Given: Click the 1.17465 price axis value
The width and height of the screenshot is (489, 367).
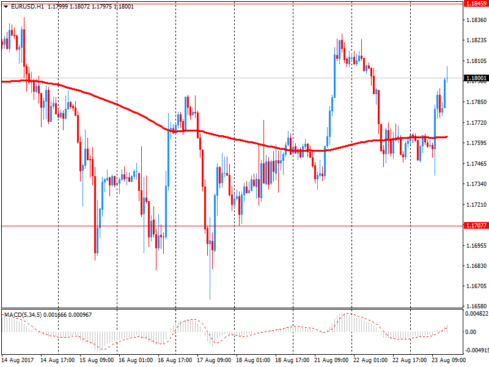Looking at the screenshot, I should coord(476,163).
